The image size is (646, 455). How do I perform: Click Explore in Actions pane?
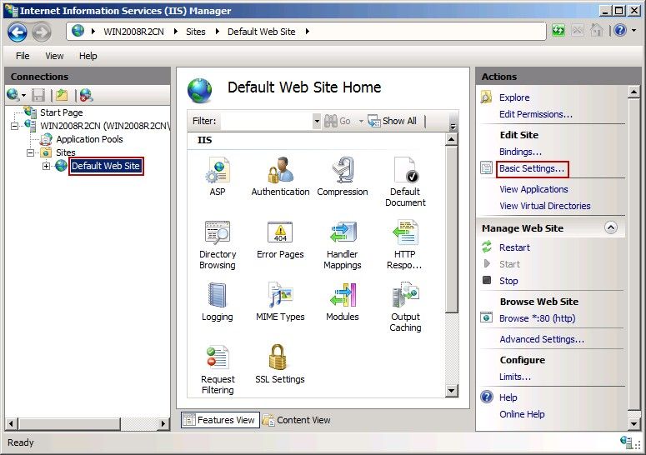(x=514, y=97)
